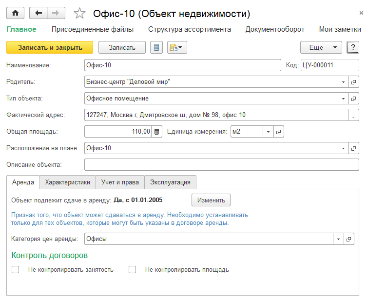Toggle Не контролировать площадь checkbox
This screenshot has width=367, height=300.
pyautogui.click(x=133, y=269)
